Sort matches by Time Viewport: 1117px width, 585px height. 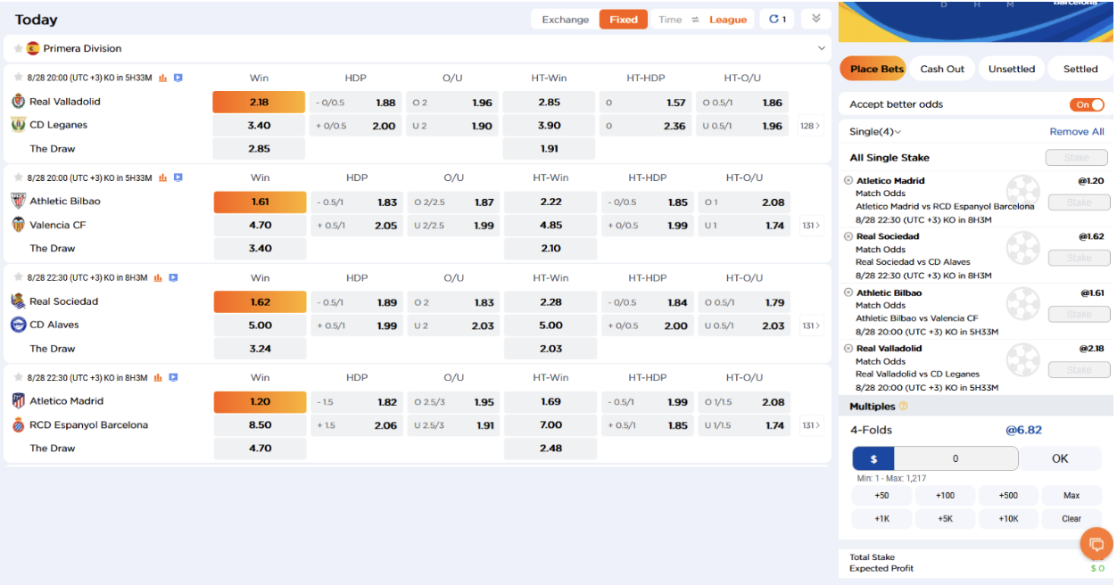point(670,20)
